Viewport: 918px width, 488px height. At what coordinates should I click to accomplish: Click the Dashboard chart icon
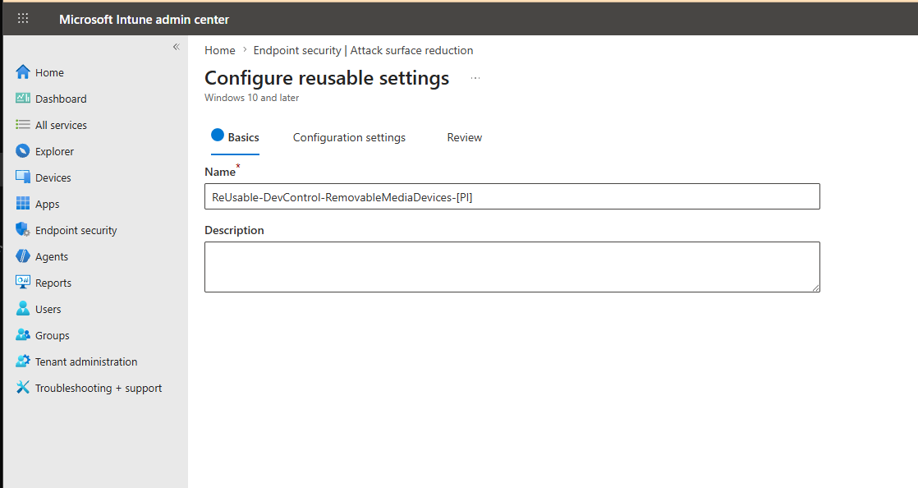click(x=23, y=98)
